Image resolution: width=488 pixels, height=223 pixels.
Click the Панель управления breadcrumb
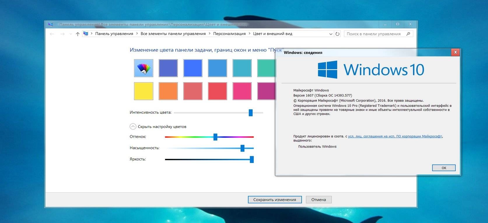coord(114,34)
